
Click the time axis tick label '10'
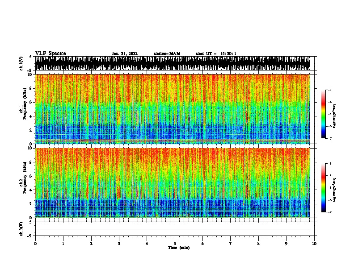pyautogui.click(x=314, y=244)
